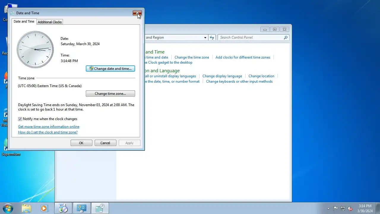Click the Show desktop strip at the taskbar's end
Screen dimensions: 380x214
378,208
